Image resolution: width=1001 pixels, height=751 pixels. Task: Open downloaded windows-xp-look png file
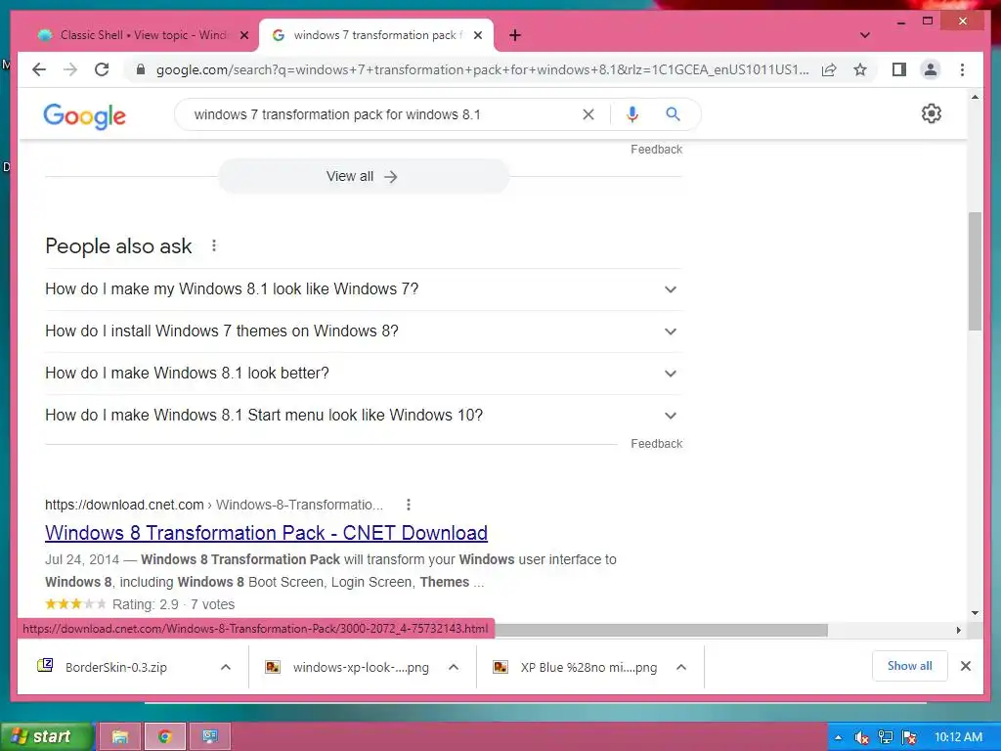[348, 667]
